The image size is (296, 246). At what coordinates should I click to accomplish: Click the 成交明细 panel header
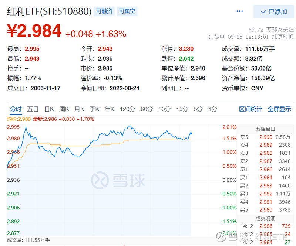click(265, 218)
